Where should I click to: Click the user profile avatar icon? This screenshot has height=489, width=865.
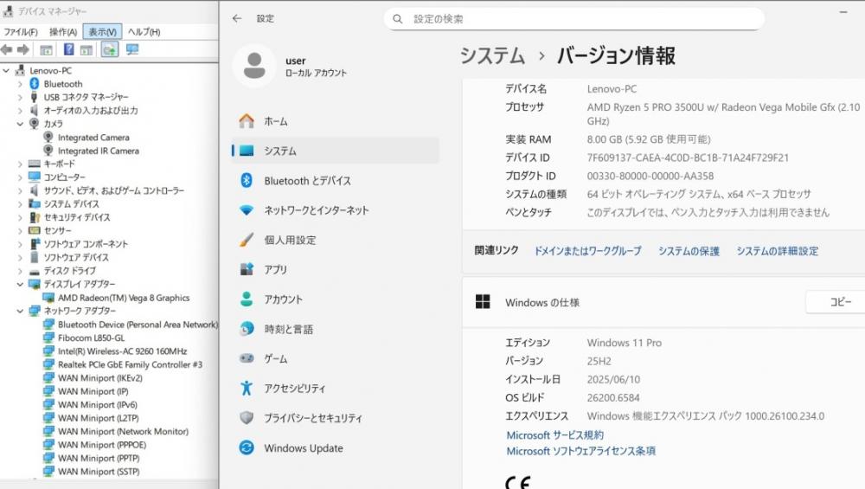point(254,66)
